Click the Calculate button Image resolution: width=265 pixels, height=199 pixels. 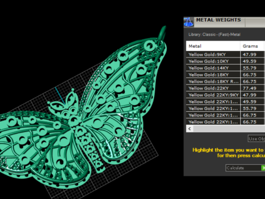[243, 168]
